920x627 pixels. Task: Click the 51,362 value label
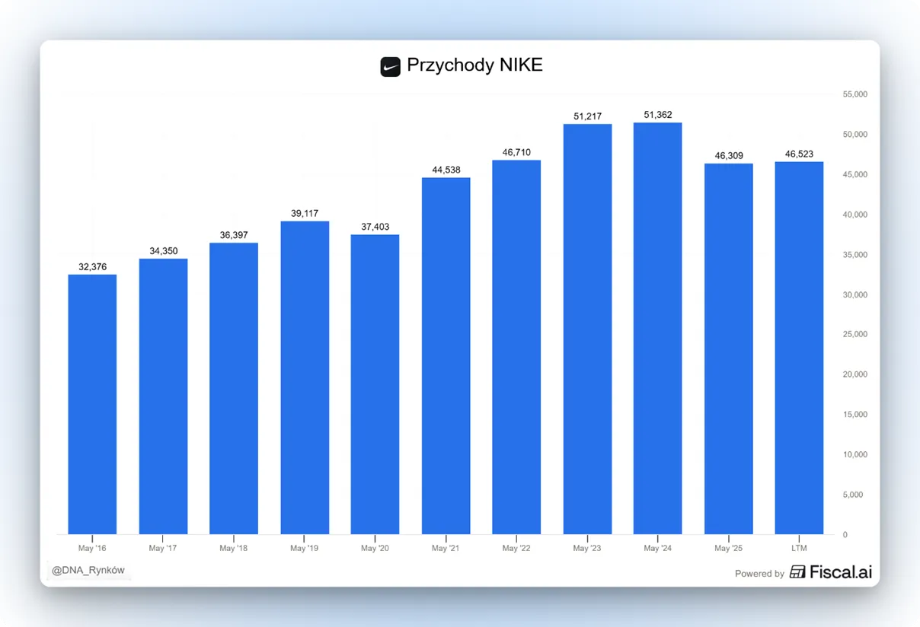click(657, 115)
